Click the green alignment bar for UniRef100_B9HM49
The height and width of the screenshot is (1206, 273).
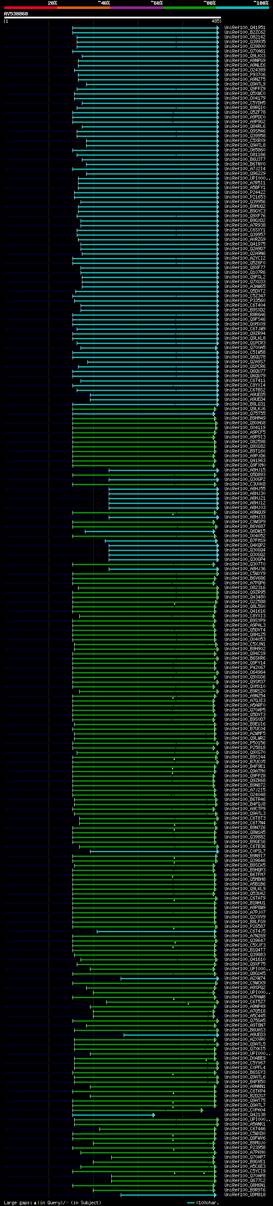coord(145,418)
